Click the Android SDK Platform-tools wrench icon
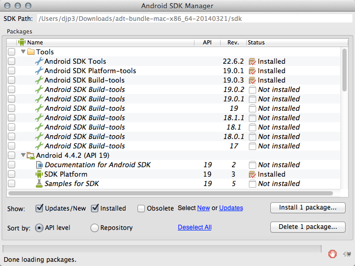Screen dimensions: 355x266 pos(39,71)
